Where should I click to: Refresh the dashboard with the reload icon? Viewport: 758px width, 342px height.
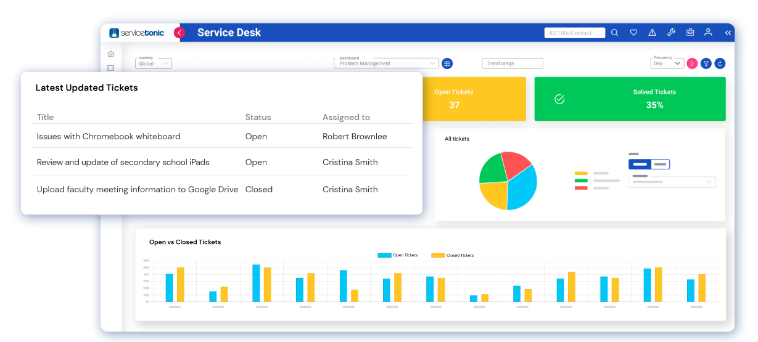[x=720, y=63]
